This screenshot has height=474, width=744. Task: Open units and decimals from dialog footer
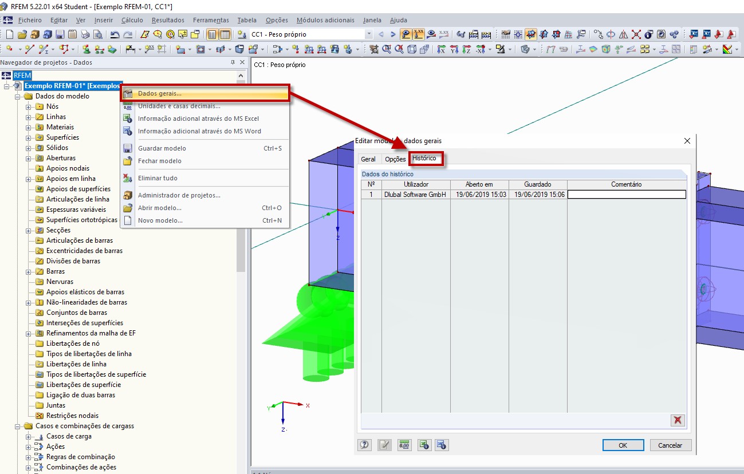click(404, 445)
